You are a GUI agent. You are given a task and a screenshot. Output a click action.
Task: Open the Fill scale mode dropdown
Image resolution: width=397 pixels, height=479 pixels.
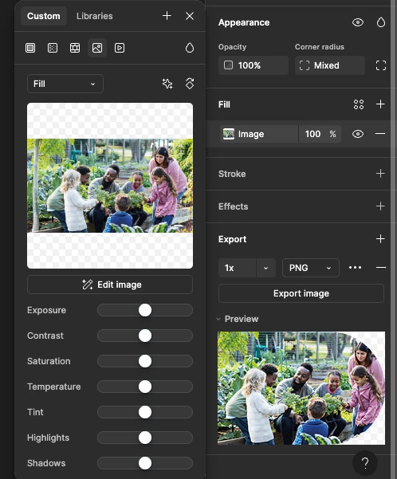point(65,84)
